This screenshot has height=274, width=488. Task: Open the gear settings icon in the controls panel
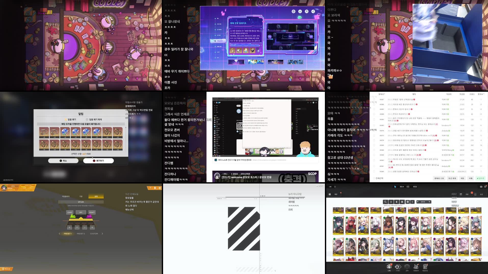pos(159,188)
